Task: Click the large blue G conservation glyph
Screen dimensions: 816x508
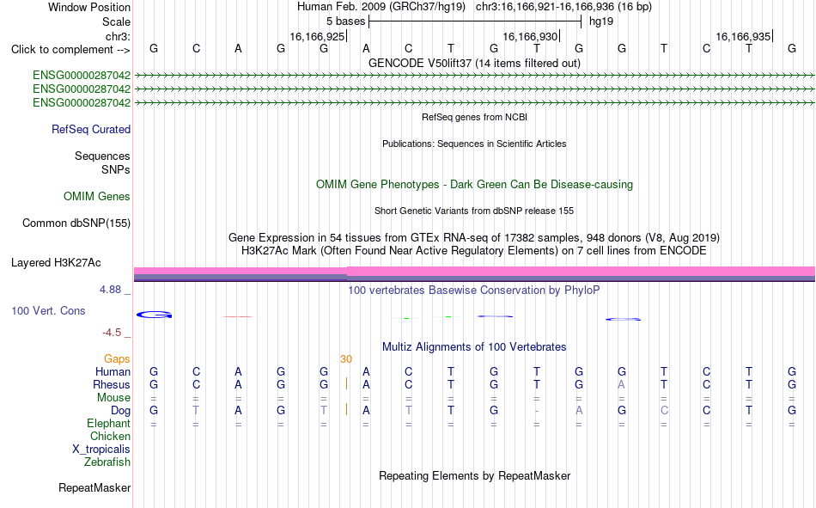Action: coord(154,315)
